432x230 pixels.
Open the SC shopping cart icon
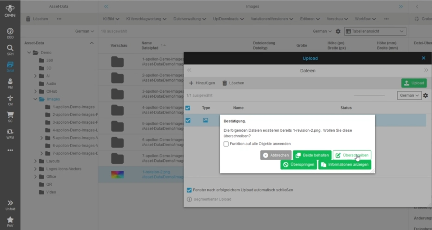point(10,117)
